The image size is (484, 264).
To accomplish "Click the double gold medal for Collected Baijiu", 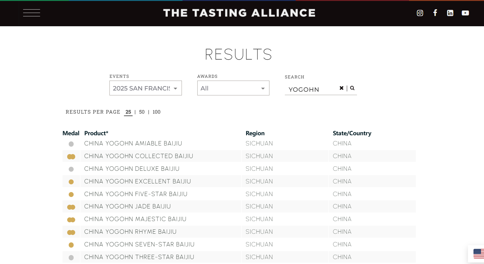I will coord(71,157).
